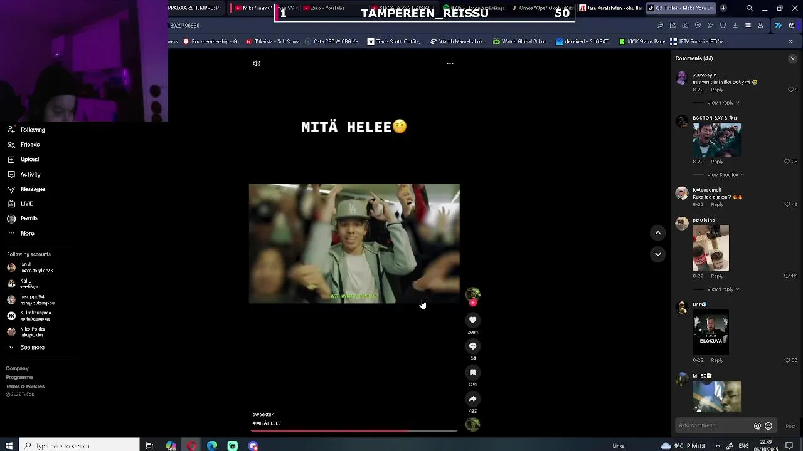
Task: Open Brrr's ELOKUVA comment image
Action: click(x=711, y=332)
